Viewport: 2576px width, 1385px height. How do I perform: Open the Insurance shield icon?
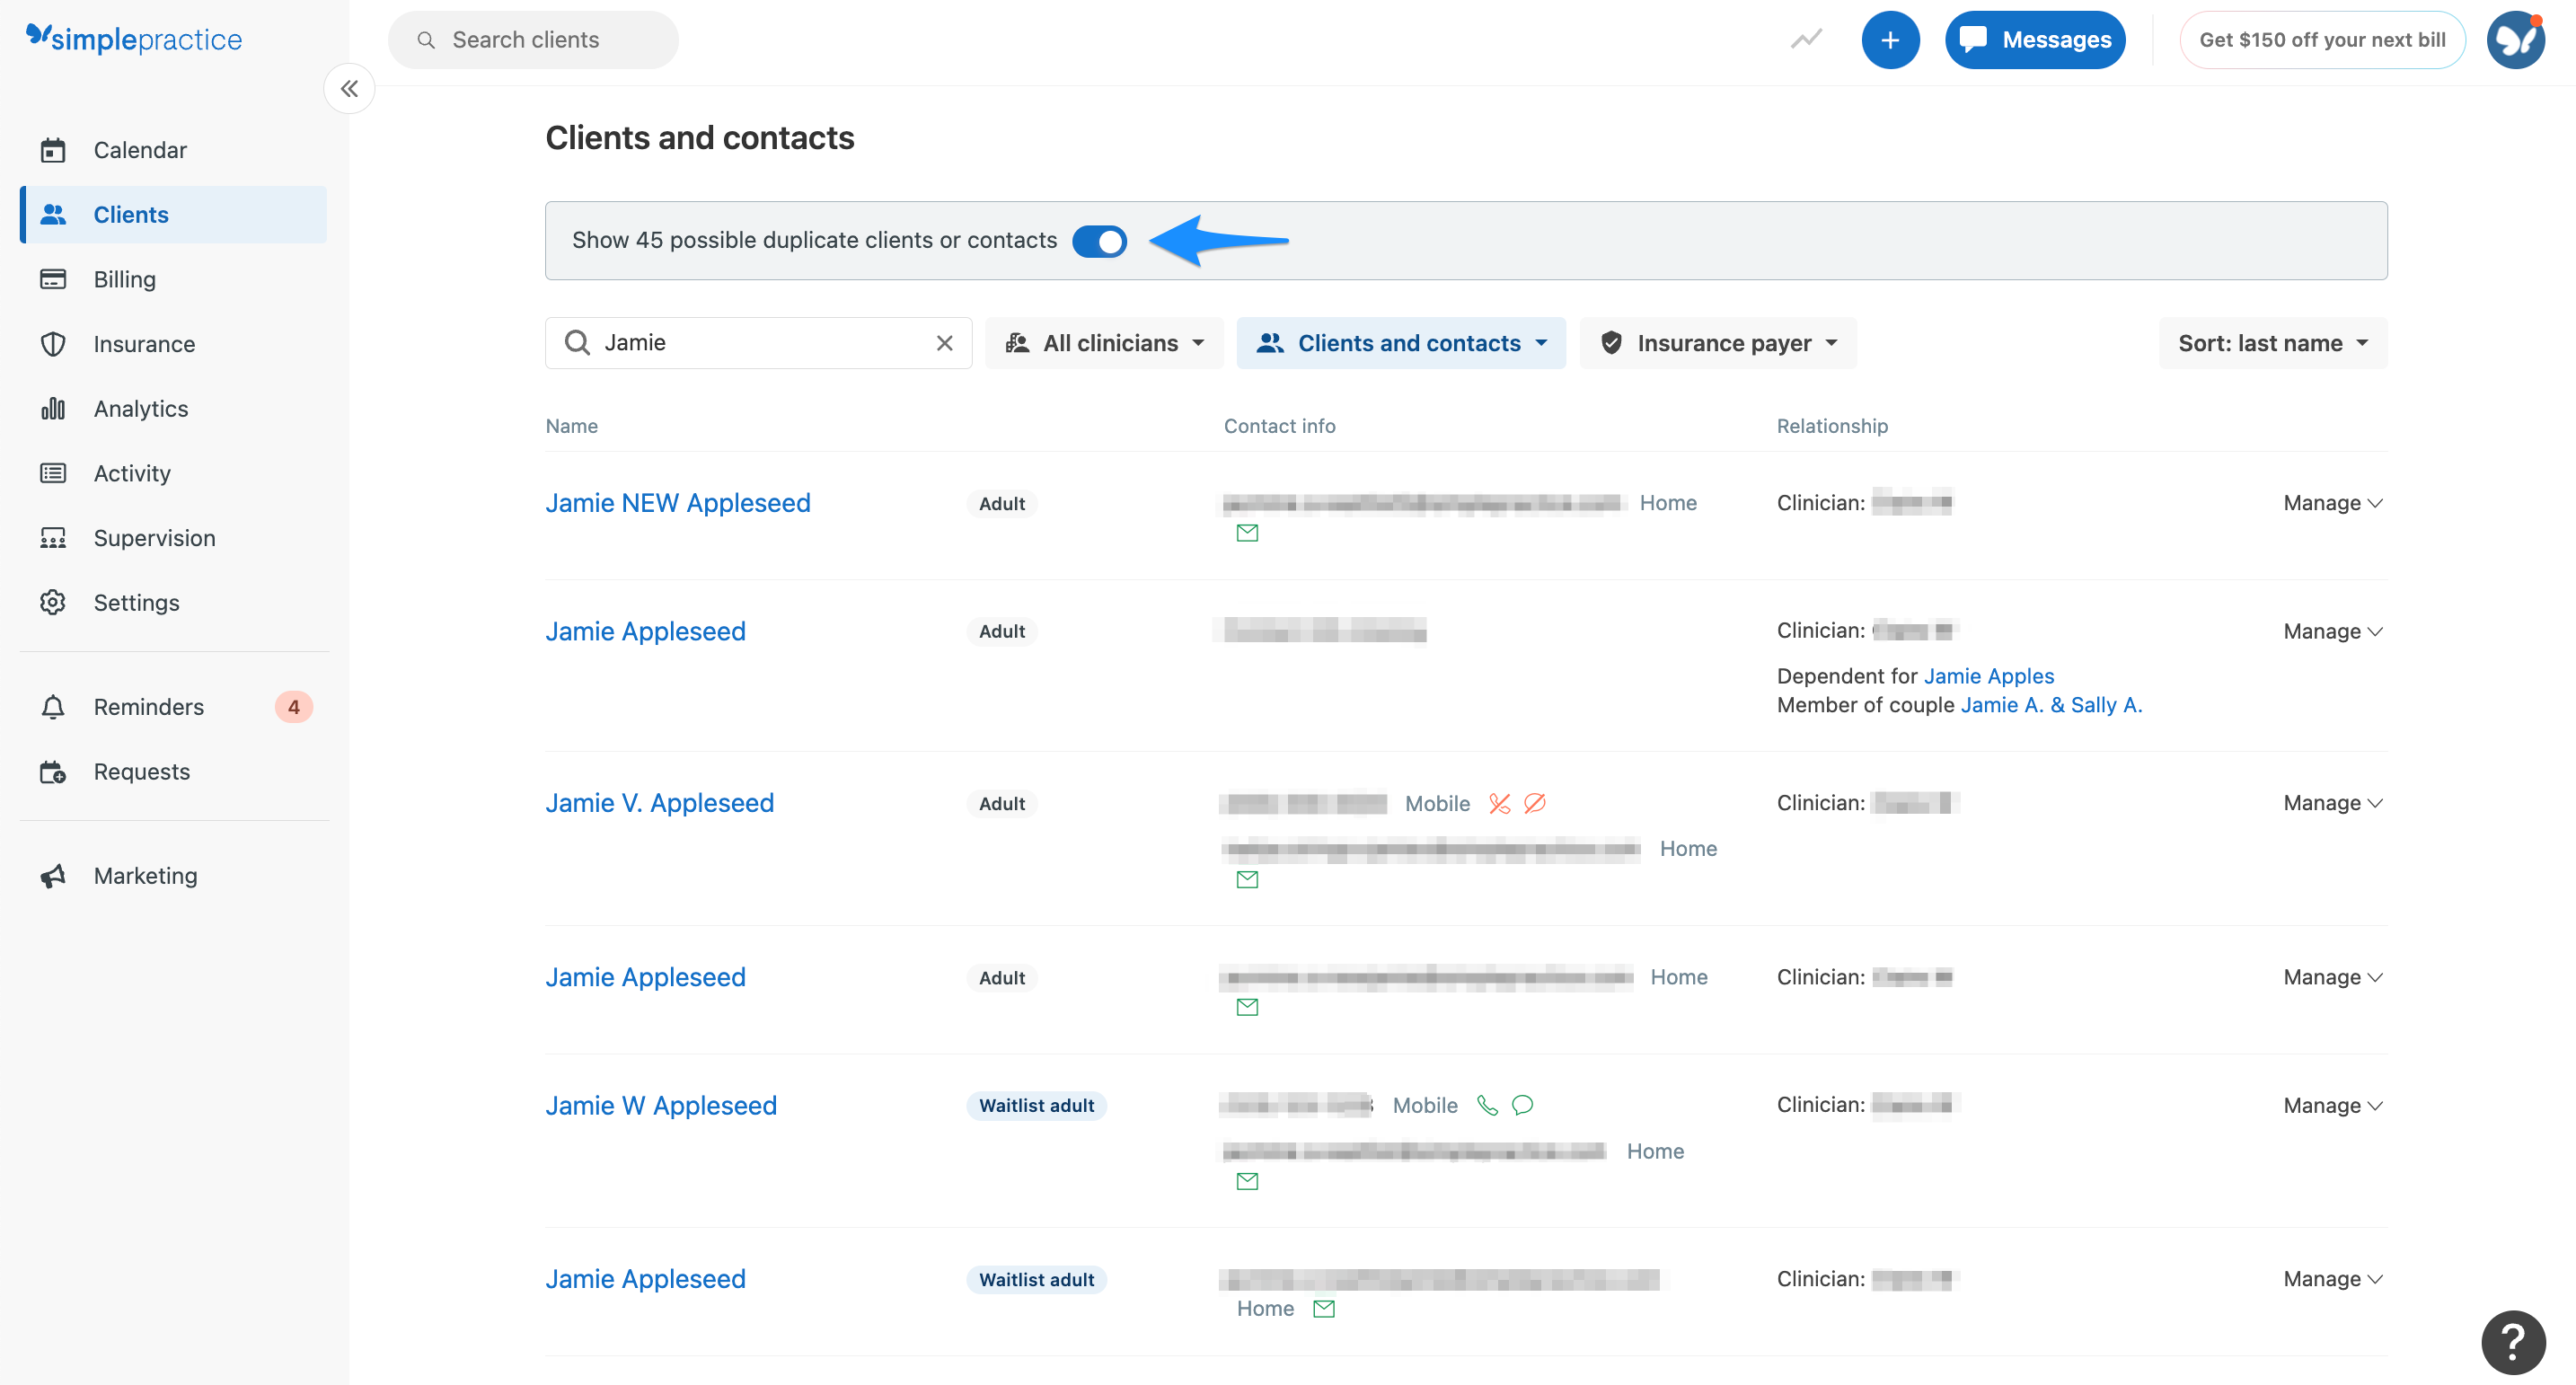point(53,343)
